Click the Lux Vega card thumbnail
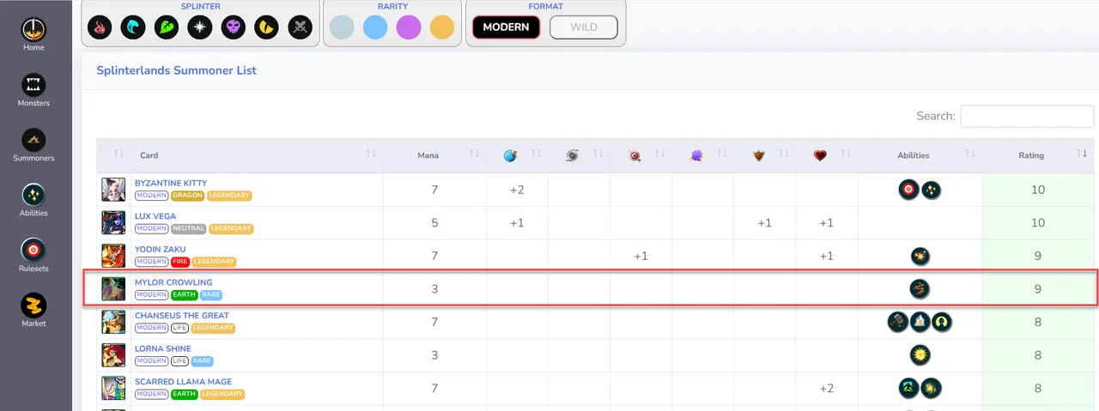The image size is (1099, 411). coord(113,222)
